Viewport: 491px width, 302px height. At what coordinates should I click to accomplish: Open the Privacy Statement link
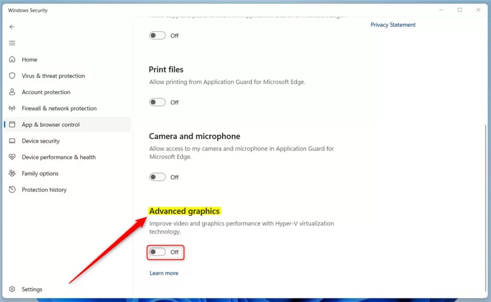393,25
